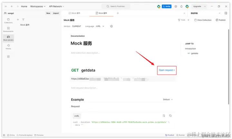Open the user avatar next to Upgrade
This screenshot has height=139, width=232.
187,6
